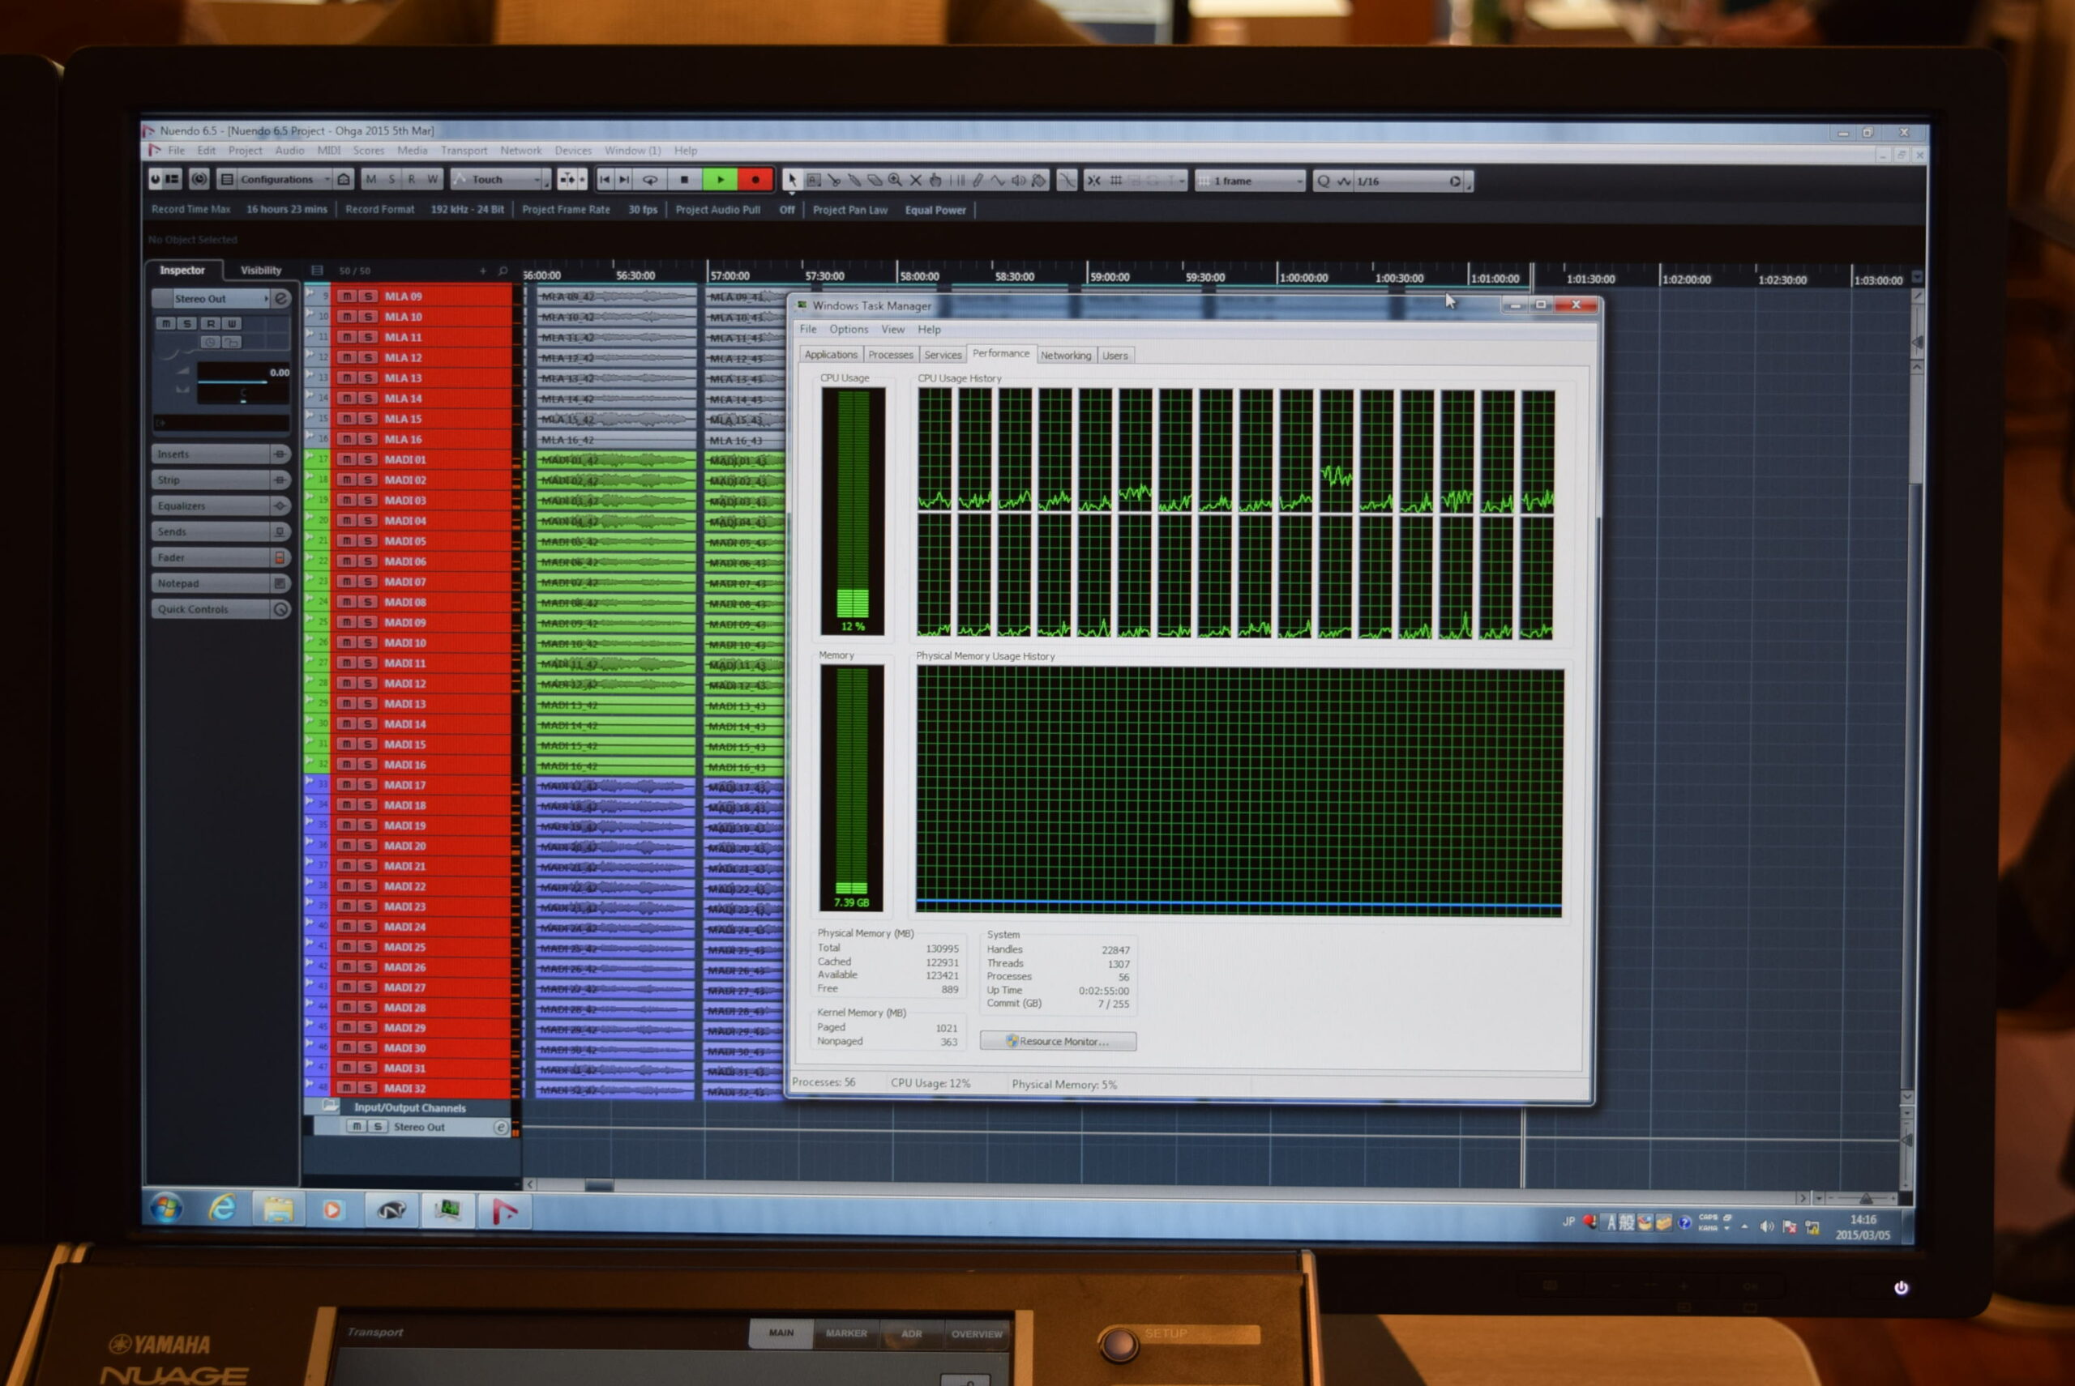Click the green Play button
Viewport: 2075px width, 1386px height.
pos(720,180)
